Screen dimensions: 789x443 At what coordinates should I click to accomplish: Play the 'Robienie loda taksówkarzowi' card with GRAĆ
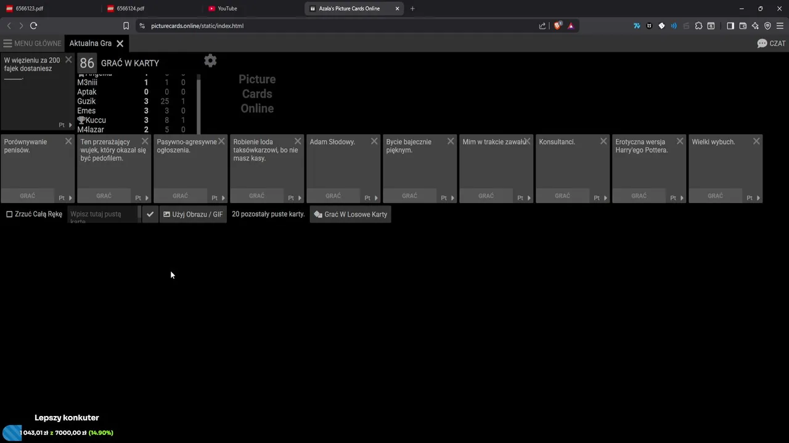(x=256, y=196)
